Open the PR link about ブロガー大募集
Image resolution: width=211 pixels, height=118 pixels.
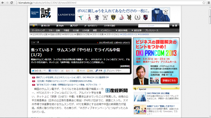(68, 85)
